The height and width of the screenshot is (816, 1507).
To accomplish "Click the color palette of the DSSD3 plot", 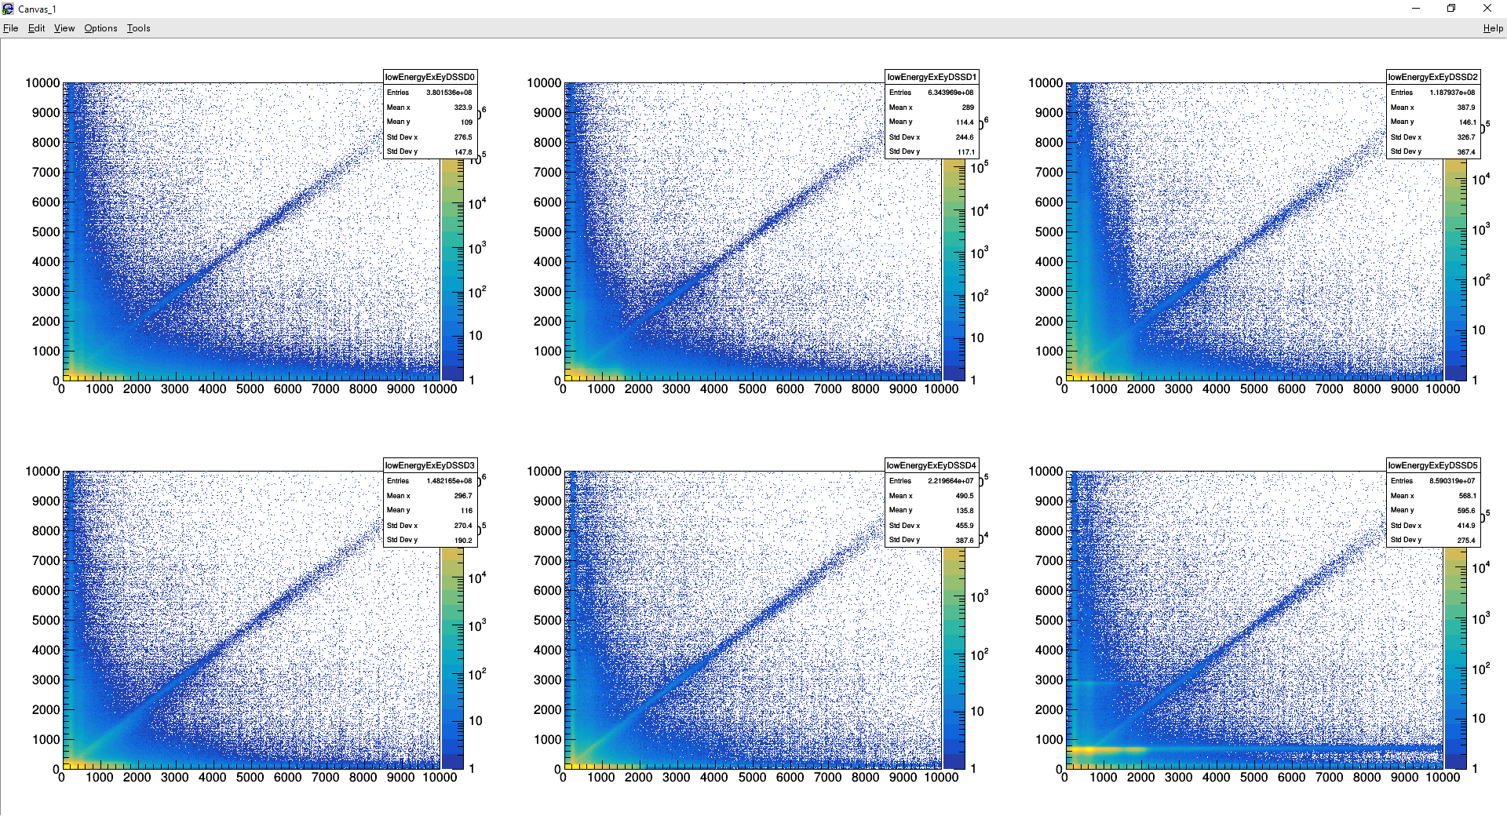I will [x=452, y=658].
